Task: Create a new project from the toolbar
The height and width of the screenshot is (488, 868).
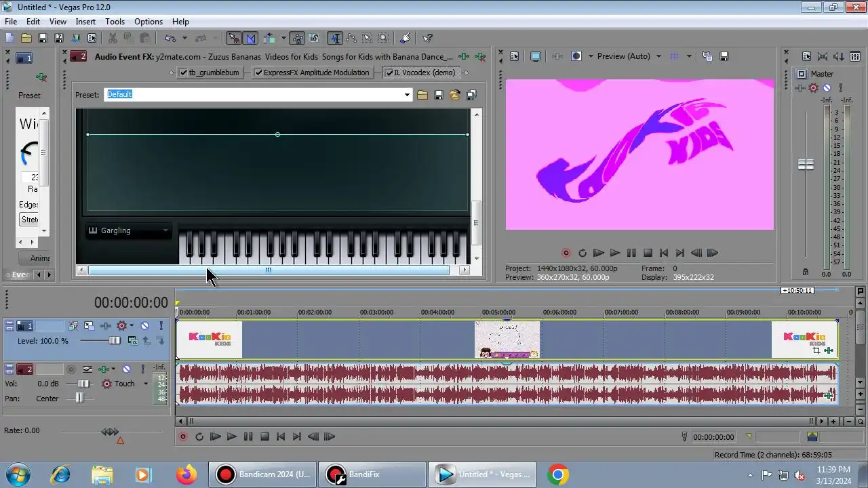Action: click(9, 39)
